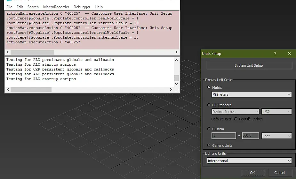Click the System Unit Setup button

[x=249, y=65]
